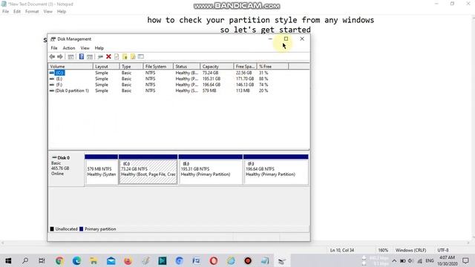Launch Opera from the taskbar

[214, 260]
